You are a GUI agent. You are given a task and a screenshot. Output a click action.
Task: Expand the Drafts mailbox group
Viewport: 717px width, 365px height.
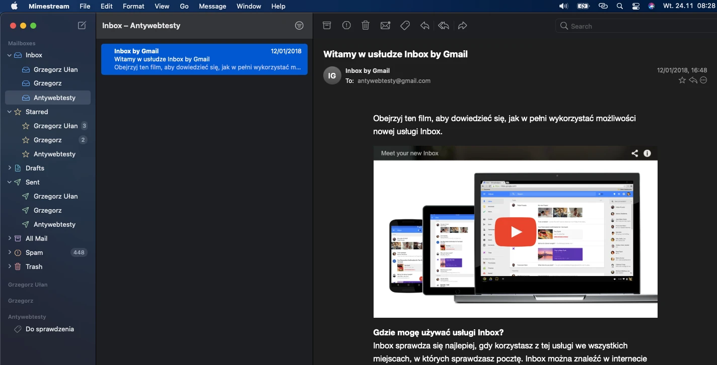(9, 168)
